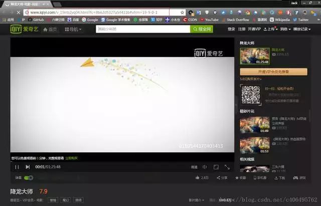Screen dimensions: 321x206
Task: Click the QR code for VIP signup
Action: click(x=251, y=95)
